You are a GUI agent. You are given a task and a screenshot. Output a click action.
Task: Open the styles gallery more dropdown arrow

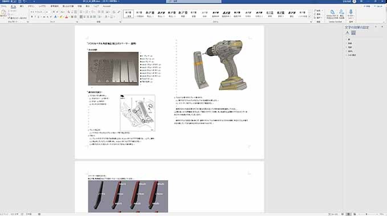point(309,16)
